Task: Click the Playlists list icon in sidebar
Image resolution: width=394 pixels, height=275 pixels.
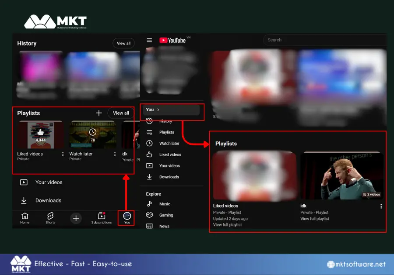Action: [x=149, y=132]
